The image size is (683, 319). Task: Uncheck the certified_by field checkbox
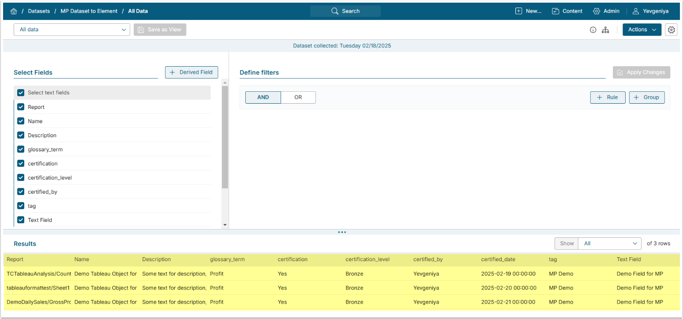[x=21, y=192]
